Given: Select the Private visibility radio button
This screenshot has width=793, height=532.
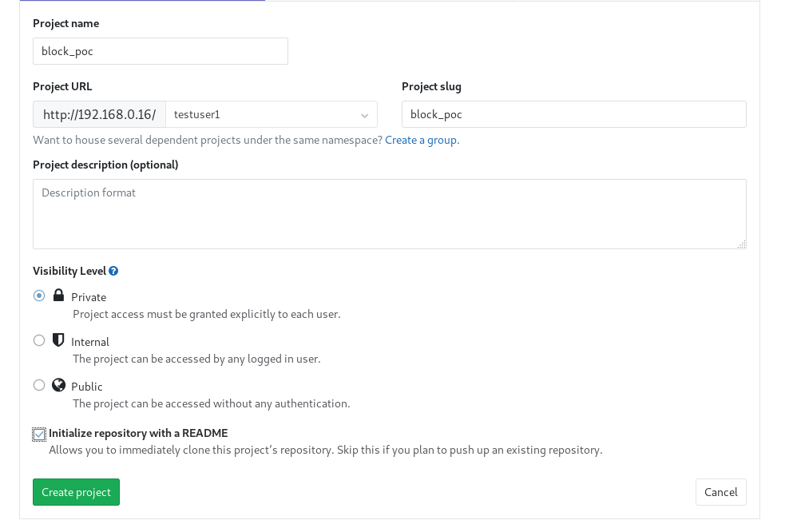Looking at the screenshot, I should point(39,296).
